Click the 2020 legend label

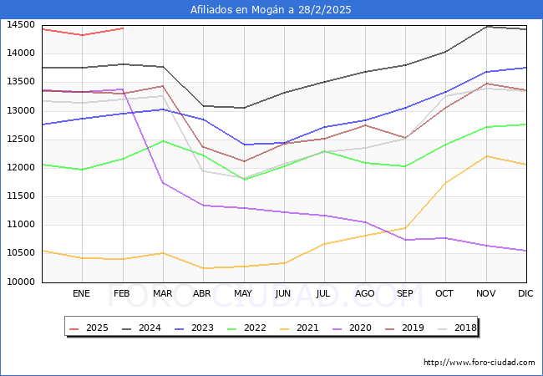pos(360,328)
